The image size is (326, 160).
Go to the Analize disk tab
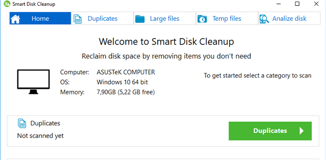pos(289,18)
